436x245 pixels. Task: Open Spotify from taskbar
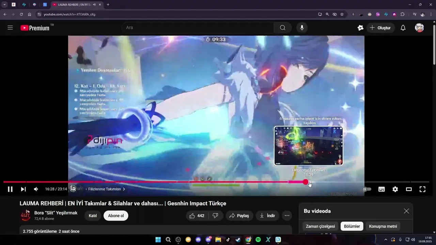[258, 240]
